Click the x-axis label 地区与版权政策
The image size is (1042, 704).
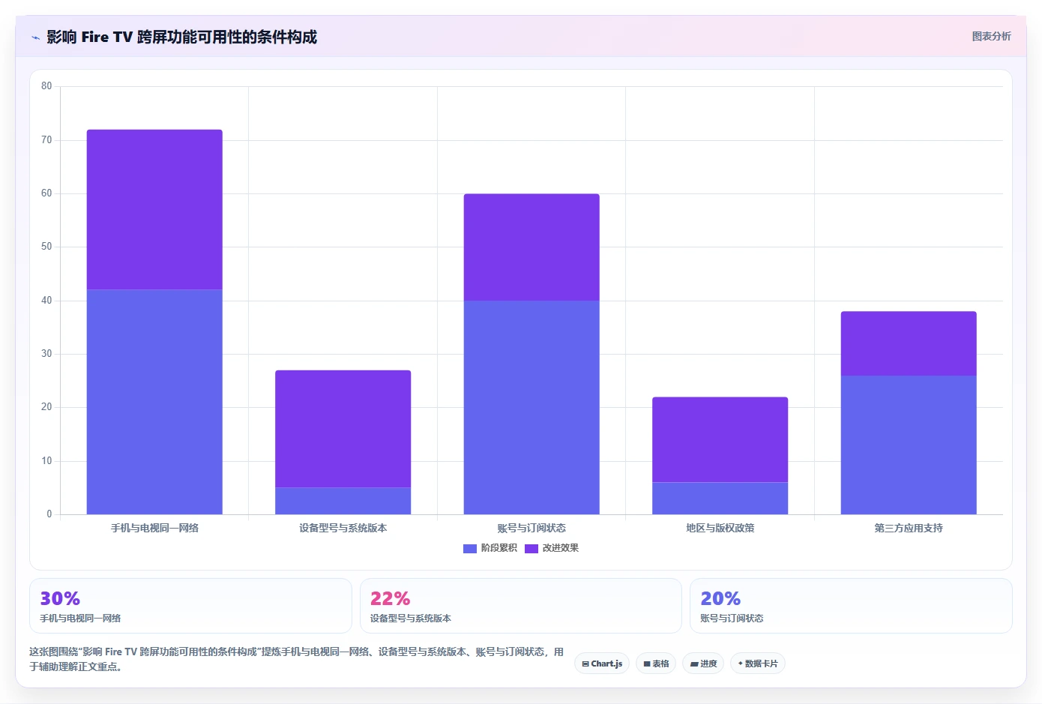coord(720,528)
